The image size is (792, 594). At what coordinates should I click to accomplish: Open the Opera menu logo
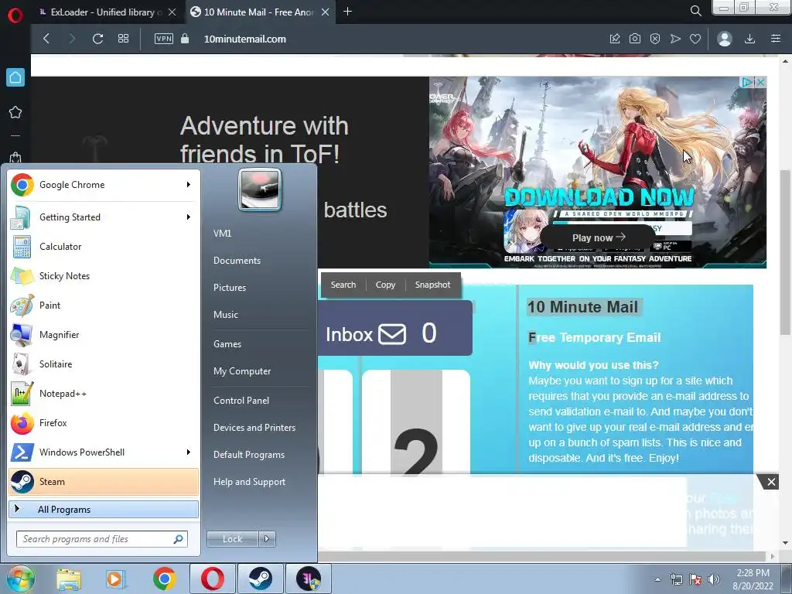15,15
